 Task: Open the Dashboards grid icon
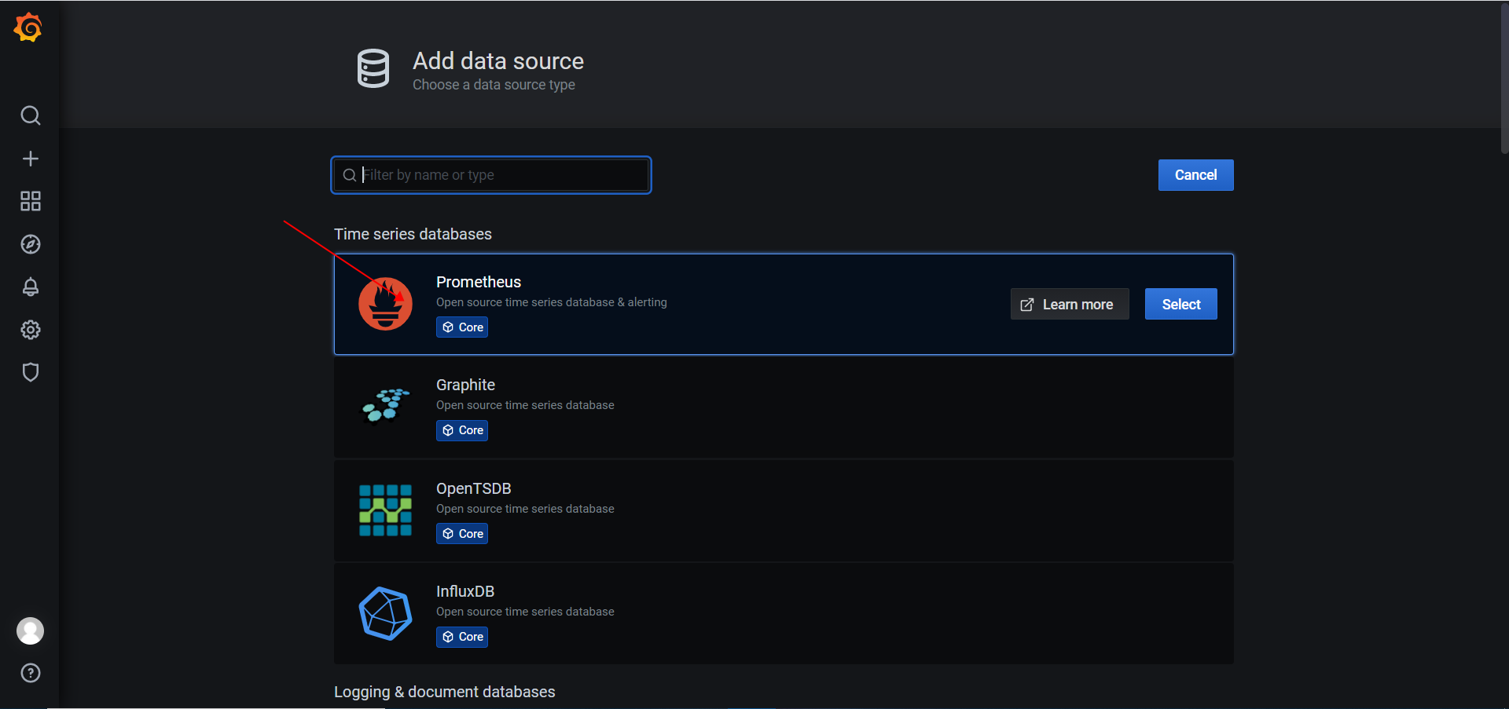31,201
